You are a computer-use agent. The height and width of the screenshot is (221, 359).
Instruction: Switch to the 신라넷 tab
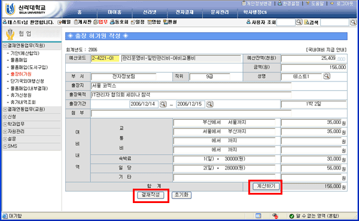point(150,12)
